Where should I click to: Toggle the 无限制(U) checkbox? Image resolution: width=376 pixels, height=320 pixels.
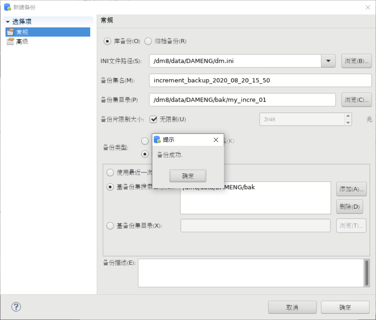click(x=153, y=119)
